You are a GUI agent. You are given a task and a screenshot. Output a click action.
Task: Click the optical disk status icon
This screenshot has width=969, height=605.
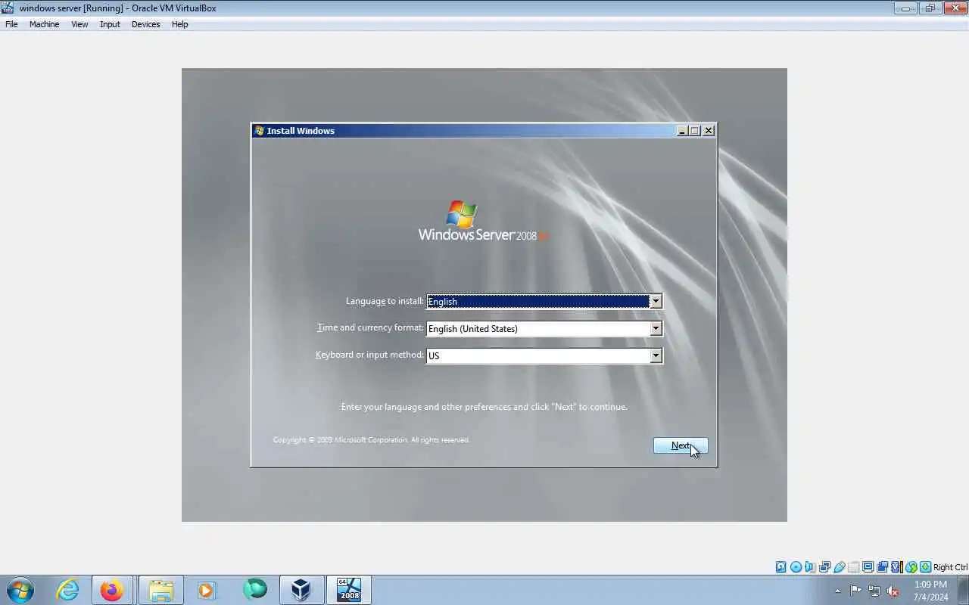click(x=796, y=567)
